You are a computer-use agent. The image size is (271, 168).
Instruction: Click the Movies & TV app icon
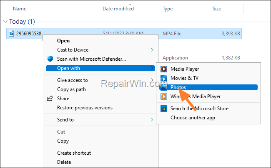[164, 78]
